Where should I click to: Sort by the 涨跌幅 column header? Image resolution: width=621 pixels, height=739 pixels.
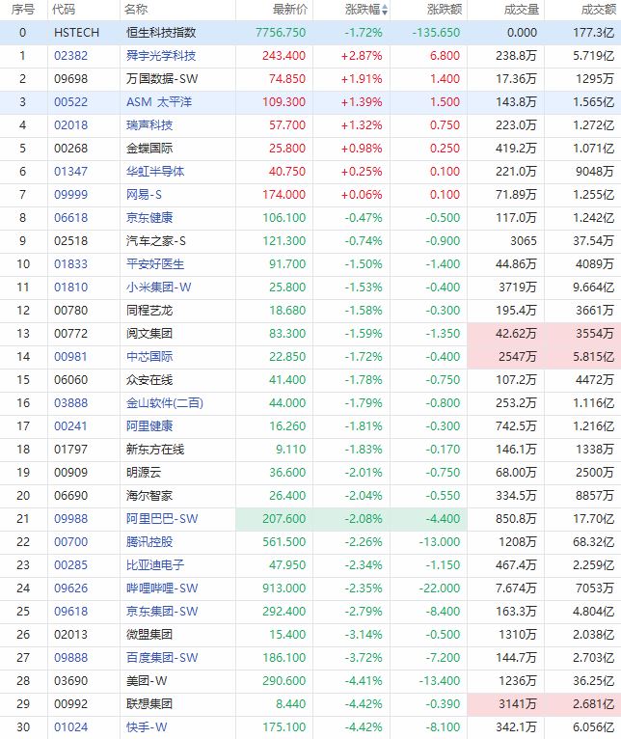(x=366, y=10)
